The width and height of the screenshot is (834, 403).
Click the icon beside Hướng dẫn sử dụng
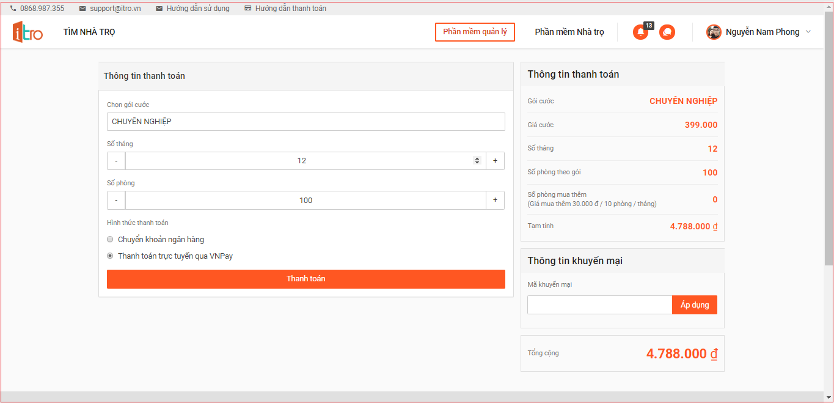pyautogui.click(x=159, y=9)
